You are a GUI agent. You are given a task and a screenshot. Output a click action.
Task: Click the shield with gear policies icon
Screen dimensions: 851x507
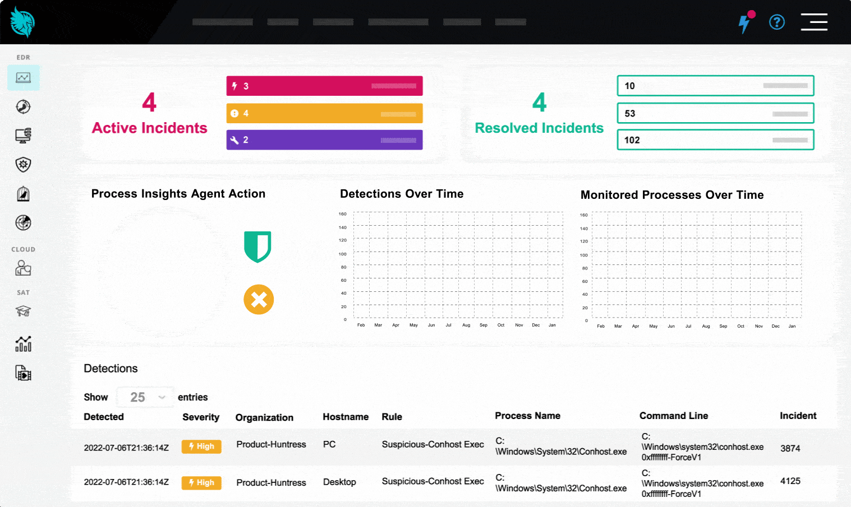click(x=24, y=164)
